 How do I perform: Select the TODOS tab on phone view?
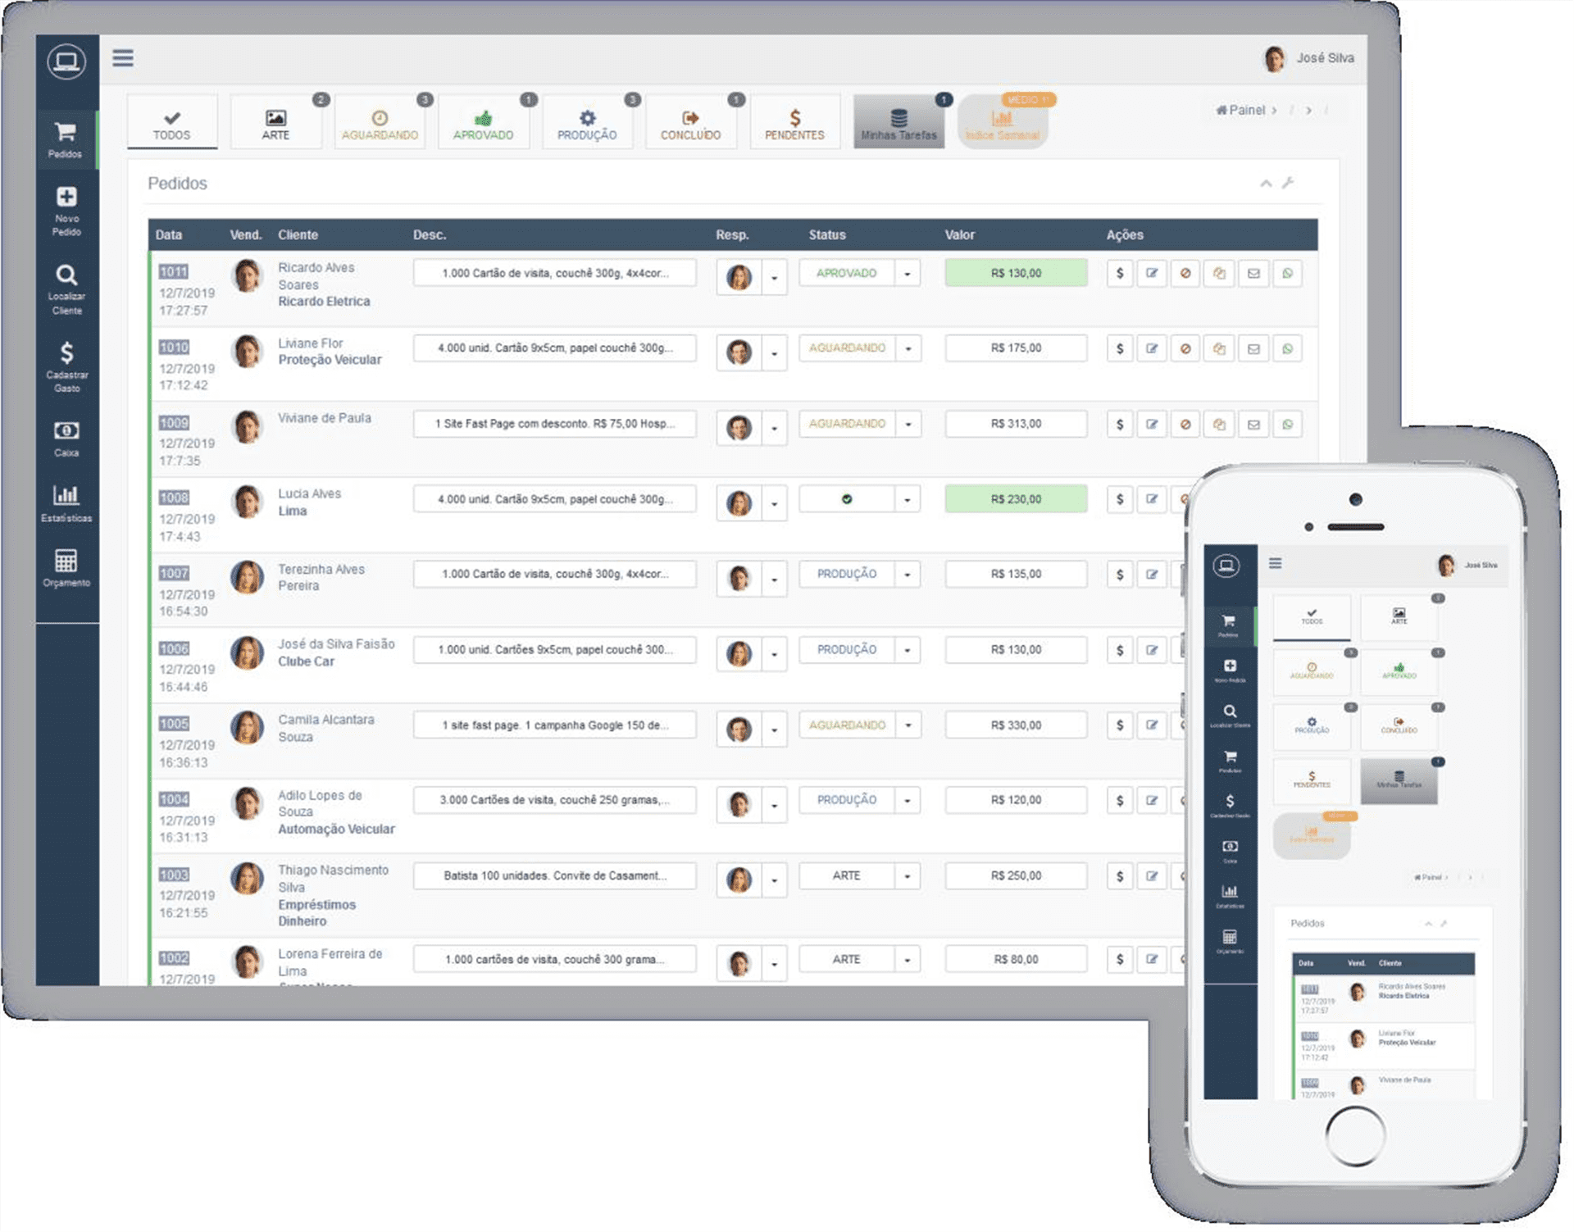[x=1312, y=618]
